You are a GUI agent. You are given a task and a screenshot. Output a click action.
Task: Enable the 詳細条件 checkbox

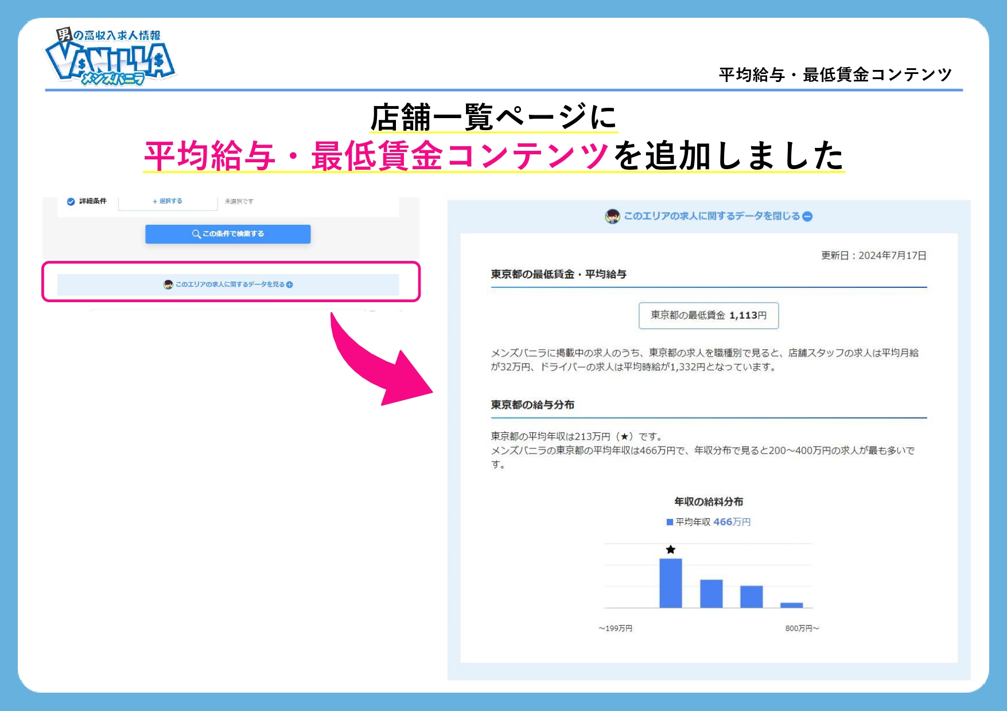[70, 202]
